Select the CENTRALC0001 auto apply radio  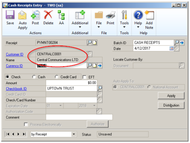(x=115, y=87)
